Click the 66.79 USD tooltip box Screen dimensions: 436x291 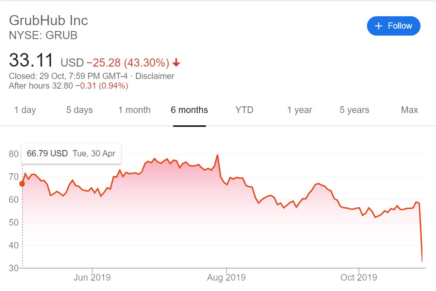click(71, 154)
